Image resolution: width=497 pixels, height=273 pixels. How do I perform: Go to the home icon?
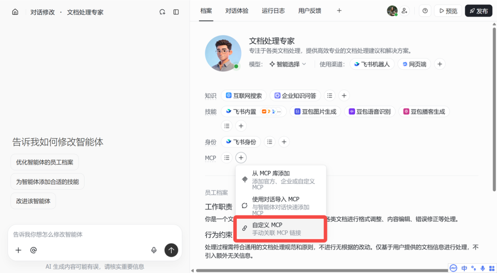pos(15,12)
